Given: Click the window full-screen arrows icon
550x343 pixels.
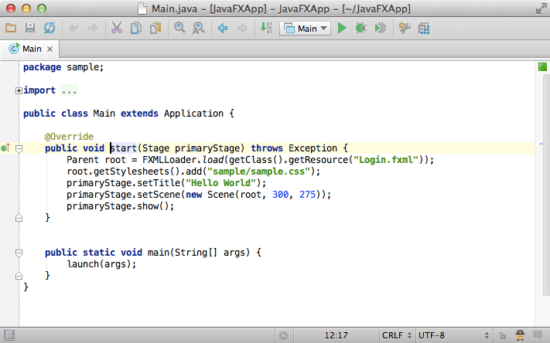Looking at the screenshot, I should click(x=541, y=8).
